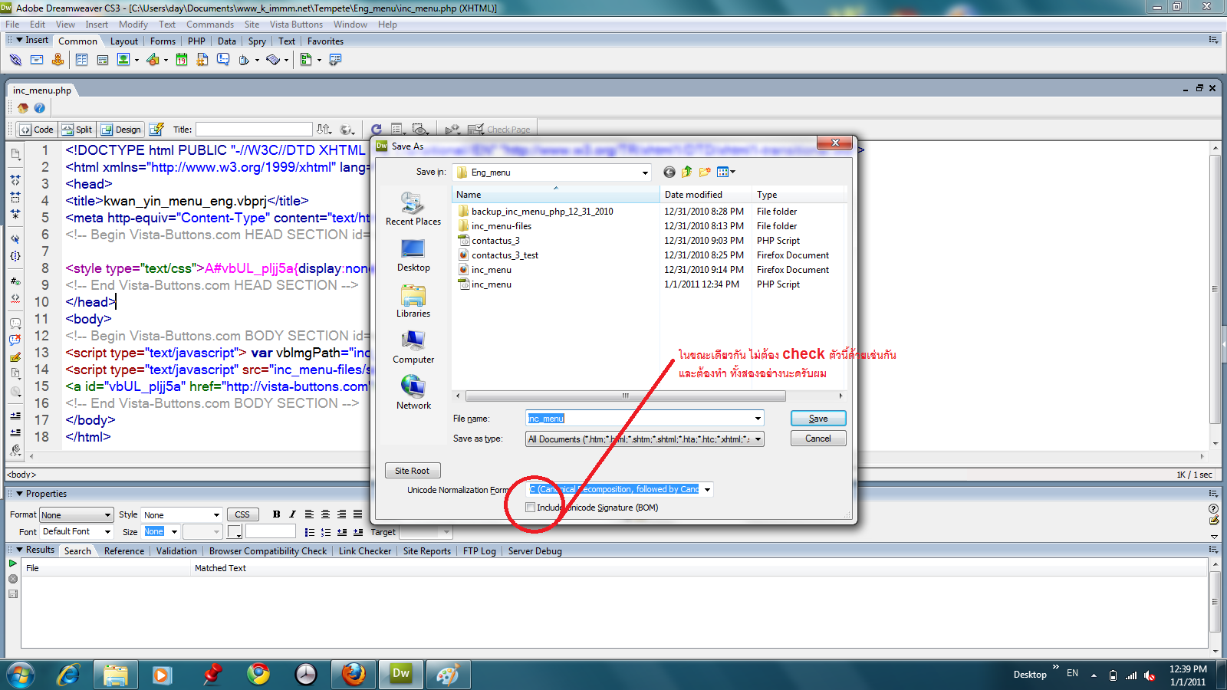Viewport: 1227px width, 690px height.
Task: Click the go-back arrow in Save As dialog
Action: click(669, 172)
